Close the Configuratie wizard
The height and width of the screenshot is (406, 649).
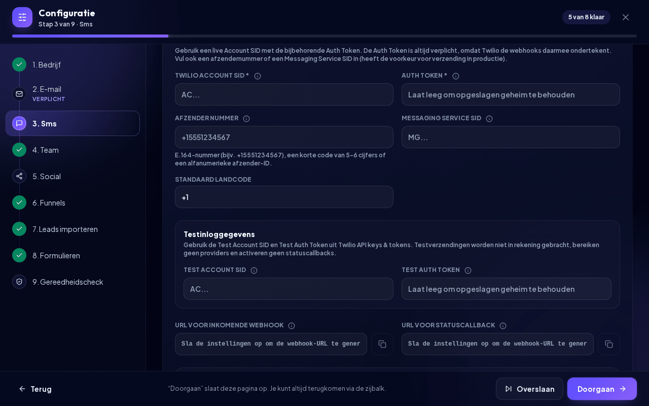tap(626, 17)
